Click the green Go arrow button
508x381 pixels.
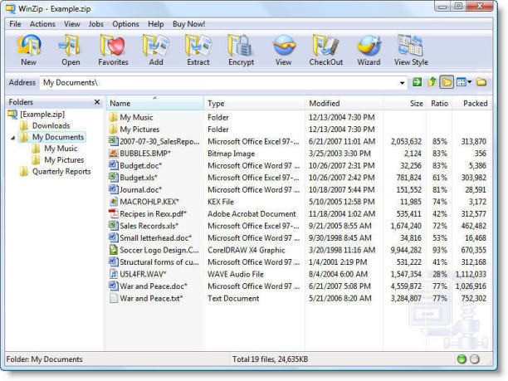coord(417,82)
